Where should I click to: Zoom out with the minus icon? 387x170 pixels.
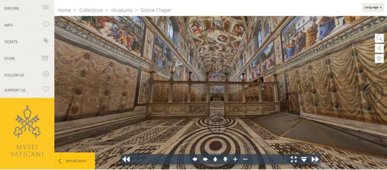pos(245,159)
